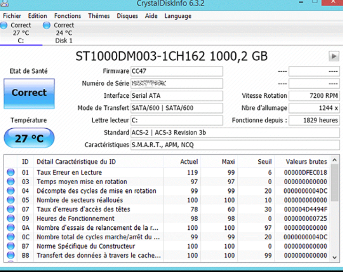The height and width of the screenshot is (272, 343).
Task: Click status orb for ID 09 row
Action: 10,218
